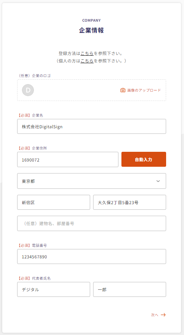Viewport: 184px width, 335px height.
Task: Click representative last name デジタル field
Action: (x=54, y=289)
